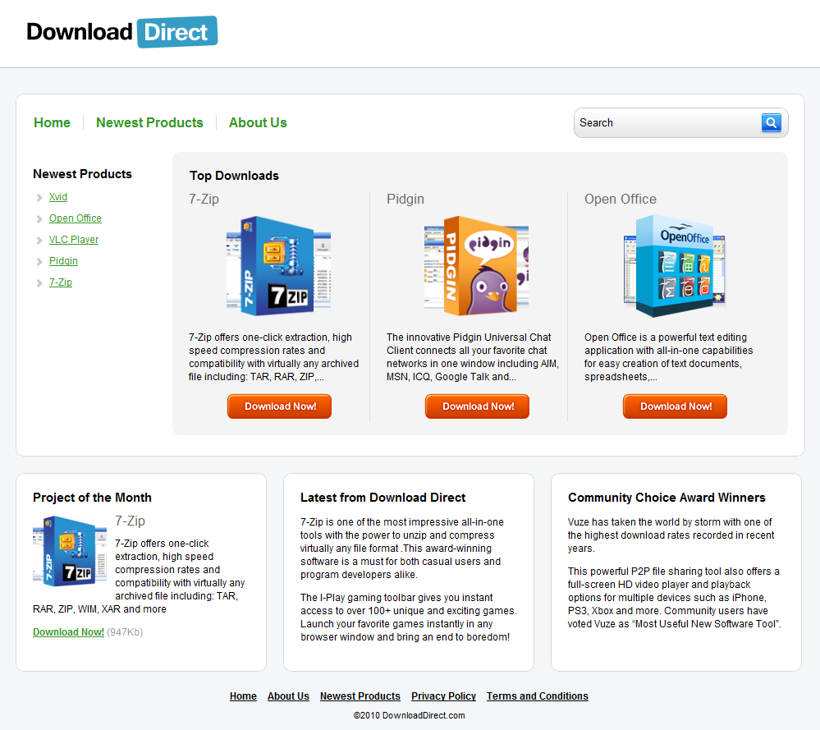
Task: Click arrow bullet next to Pidgin link
Action: 39,262
